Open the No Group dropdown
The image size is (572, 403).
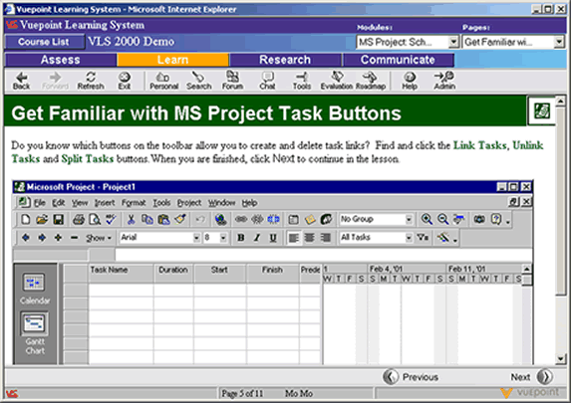point(409,219)
